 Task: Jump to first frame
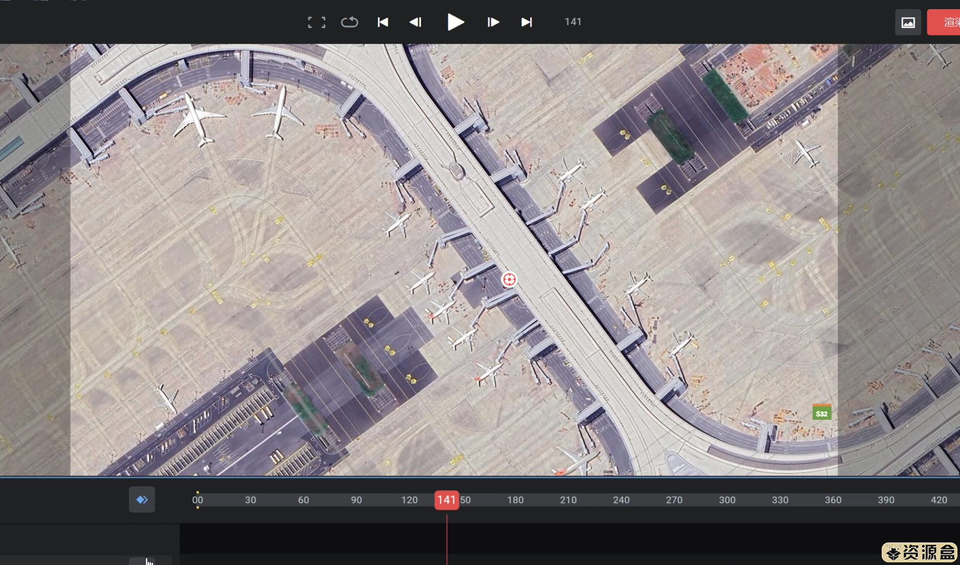383,22
